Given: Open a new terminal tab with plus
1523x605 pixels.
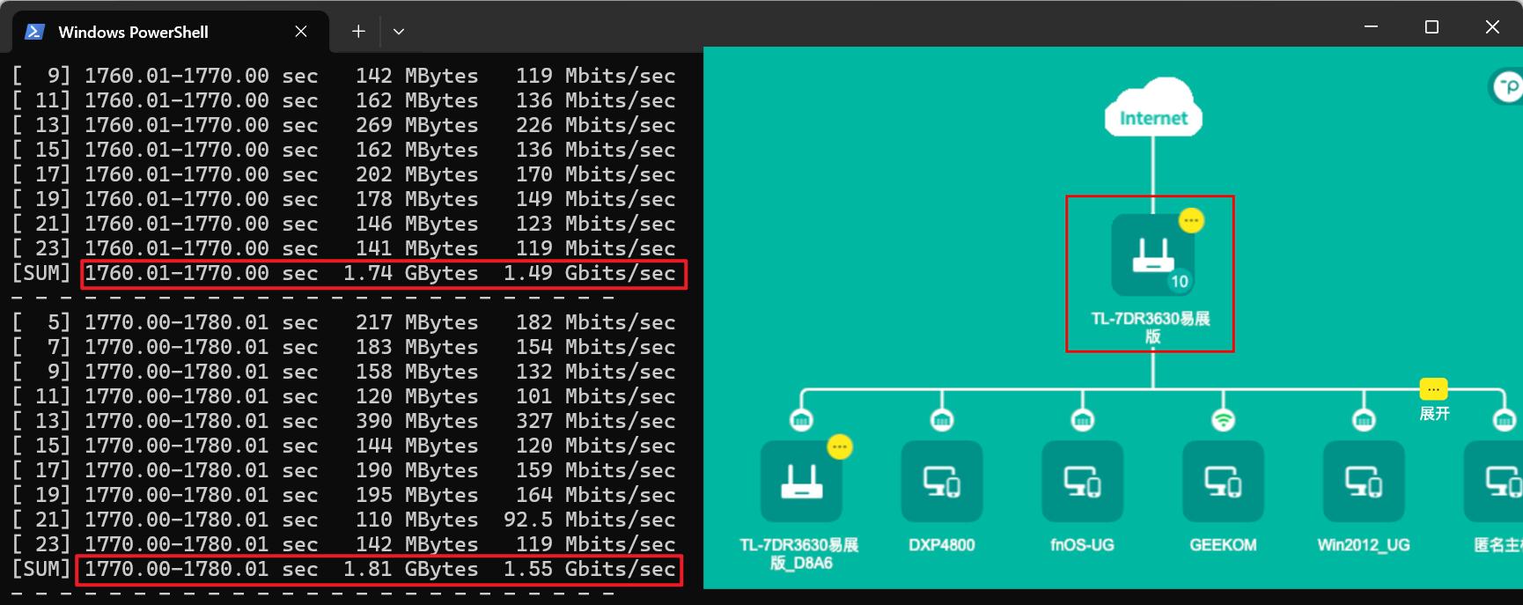Looking at the screenshot, I should [358, 32].
